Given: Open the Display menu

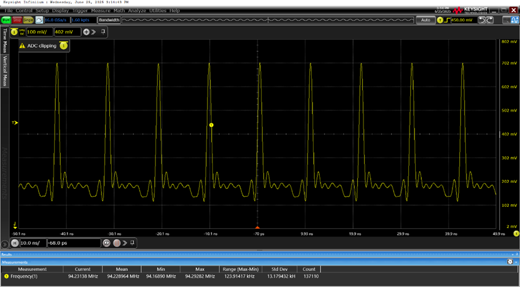Looking at the screenshot, I should point(60,10).
